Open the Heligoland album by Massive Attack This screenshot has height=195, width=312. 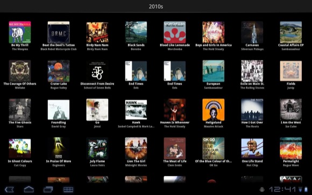[214, 110]
